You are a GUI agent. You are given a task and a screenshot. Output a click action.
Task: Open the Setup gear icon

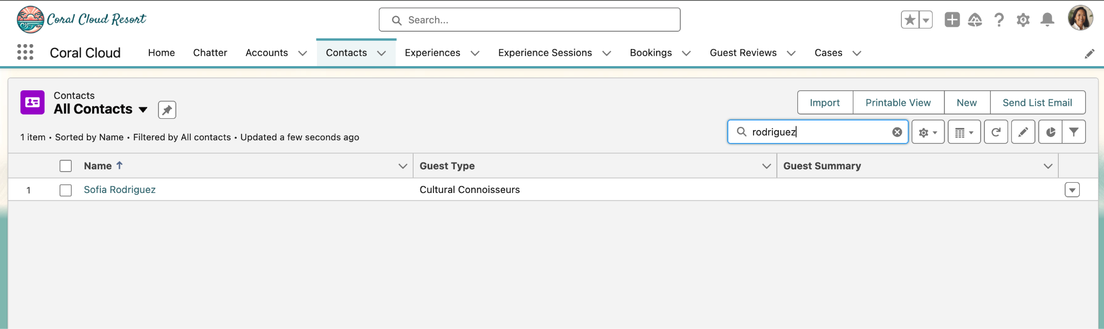[1023, 20]
